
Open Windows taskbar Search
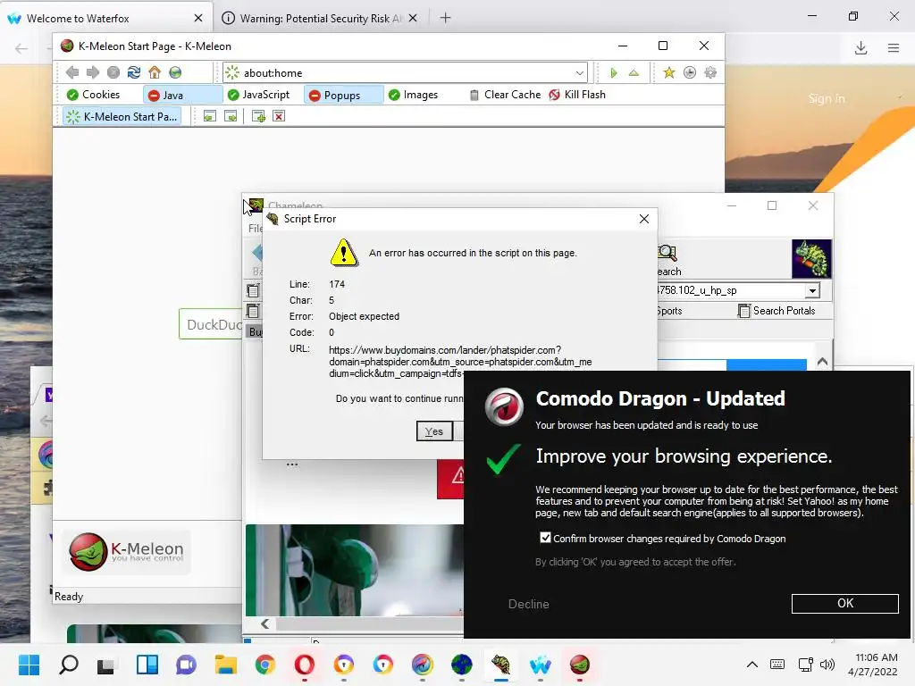68,665
